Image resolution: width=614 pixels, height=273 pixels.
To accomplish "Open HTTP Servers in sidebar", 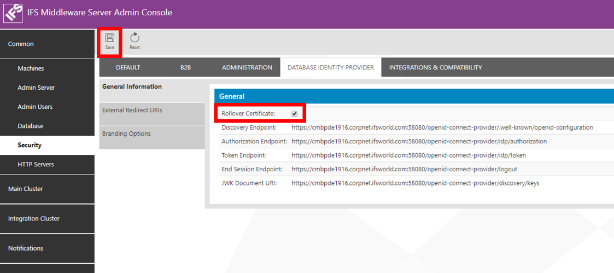I will (x=36, y=164).
